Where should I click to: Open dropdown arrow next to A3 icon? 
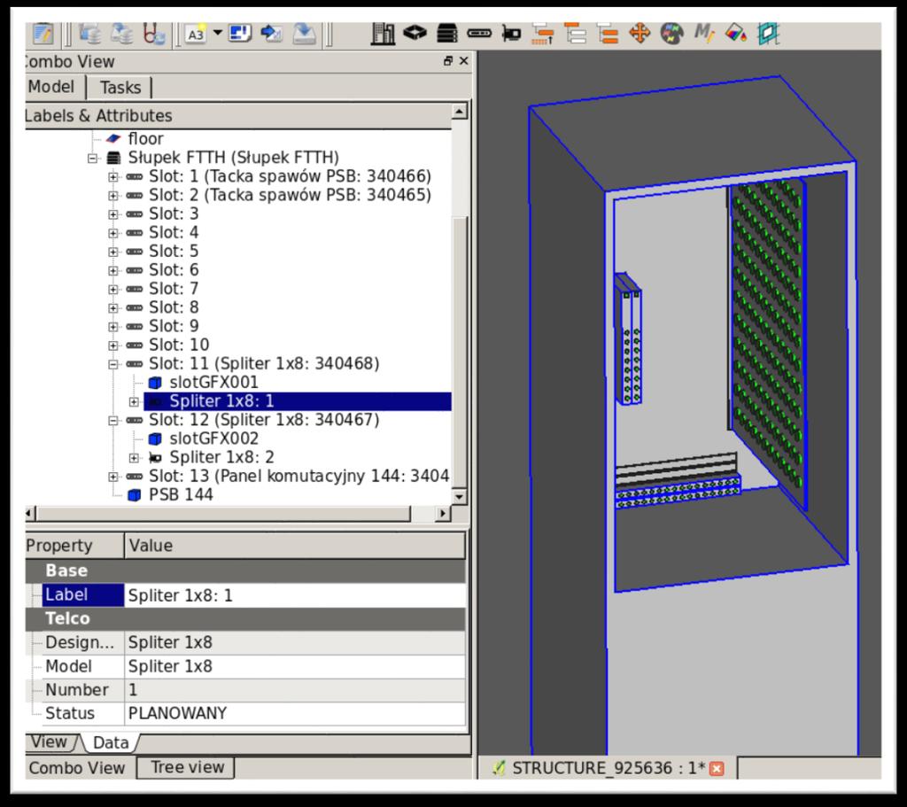click(x=218, y=33)
